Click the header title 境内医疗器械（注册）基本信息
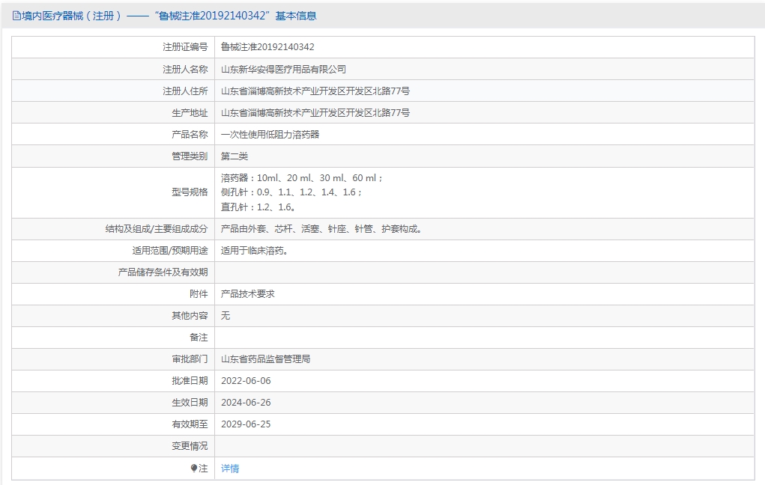 (169, 16)
